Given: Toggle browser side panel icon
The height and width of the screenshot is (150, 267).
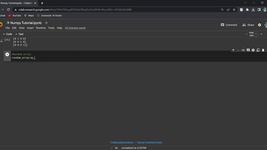Looking at the screenshot, I should pos(259,10).
